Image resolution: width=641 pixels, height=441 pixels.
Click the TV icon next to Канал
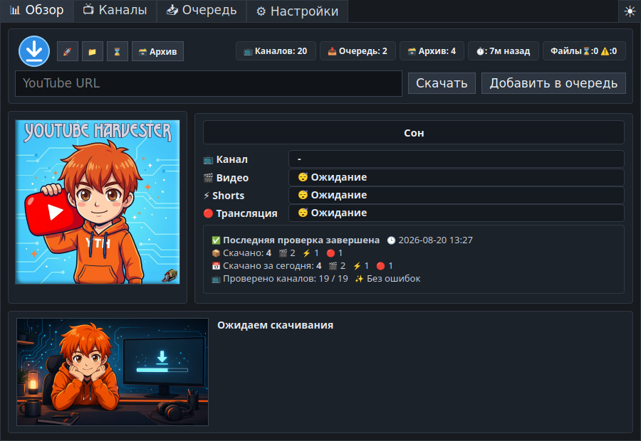(208, 159)
